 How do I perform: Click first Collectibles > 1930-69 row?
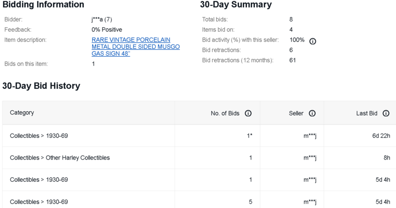point(199,136)
